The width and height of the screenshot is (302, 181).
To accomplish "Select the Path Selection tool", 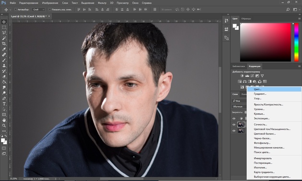I will 4,109.
